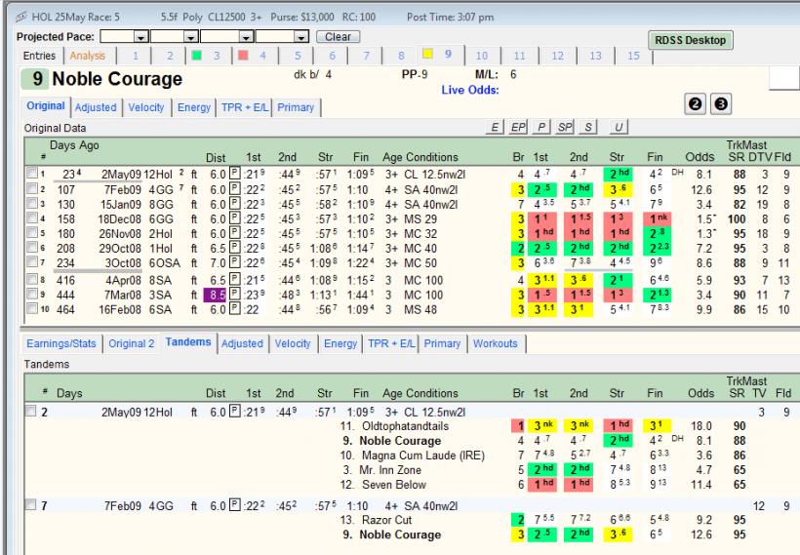
Task: Click the P icon in Tandems 7Feb09 4GG row
Action: click(x=235, y=505)
